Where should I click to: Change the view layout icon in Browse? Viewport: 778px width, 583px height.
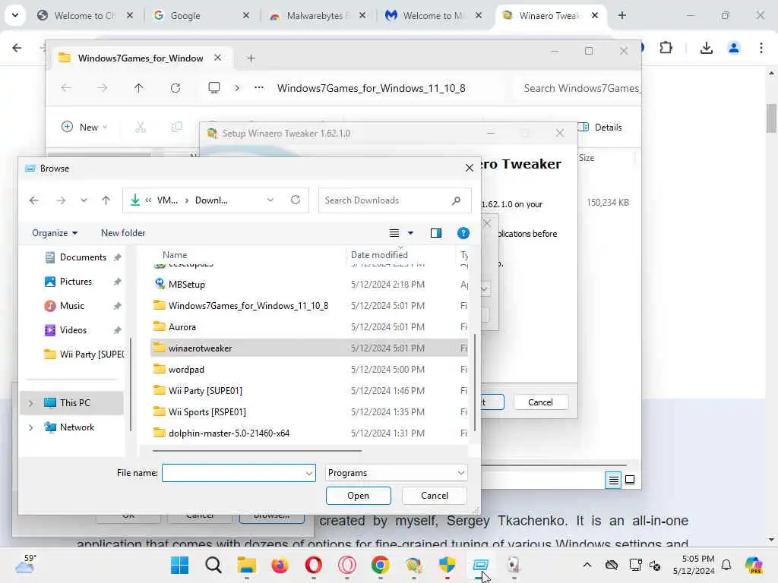[x=394, y=233]
